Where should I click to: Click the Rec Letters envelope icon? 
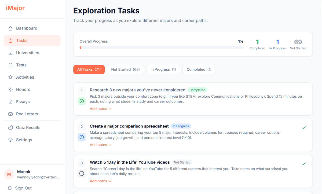(x=11, y=114)
